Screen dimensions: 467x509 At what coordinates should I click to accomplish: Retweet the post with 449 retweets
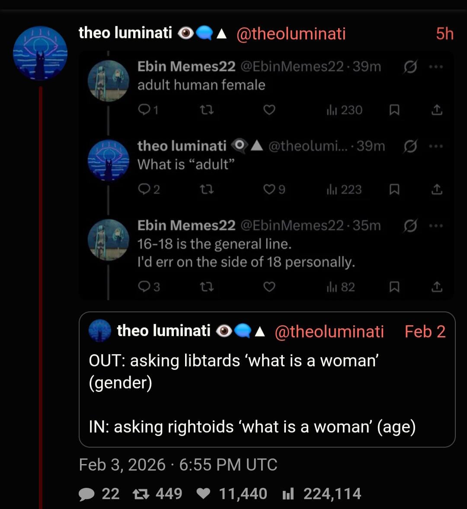(x=141, y=494)
